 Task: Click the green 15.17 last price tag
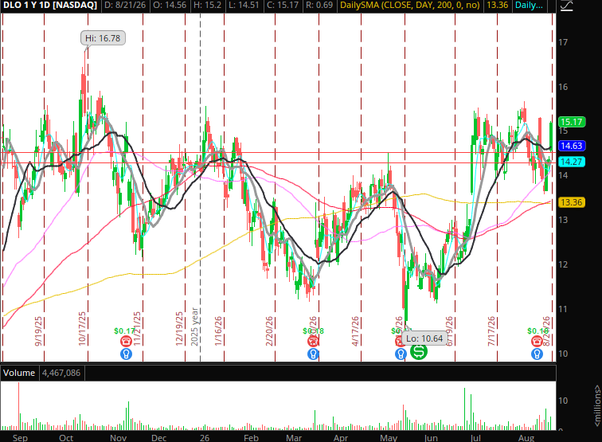point(571,122)
